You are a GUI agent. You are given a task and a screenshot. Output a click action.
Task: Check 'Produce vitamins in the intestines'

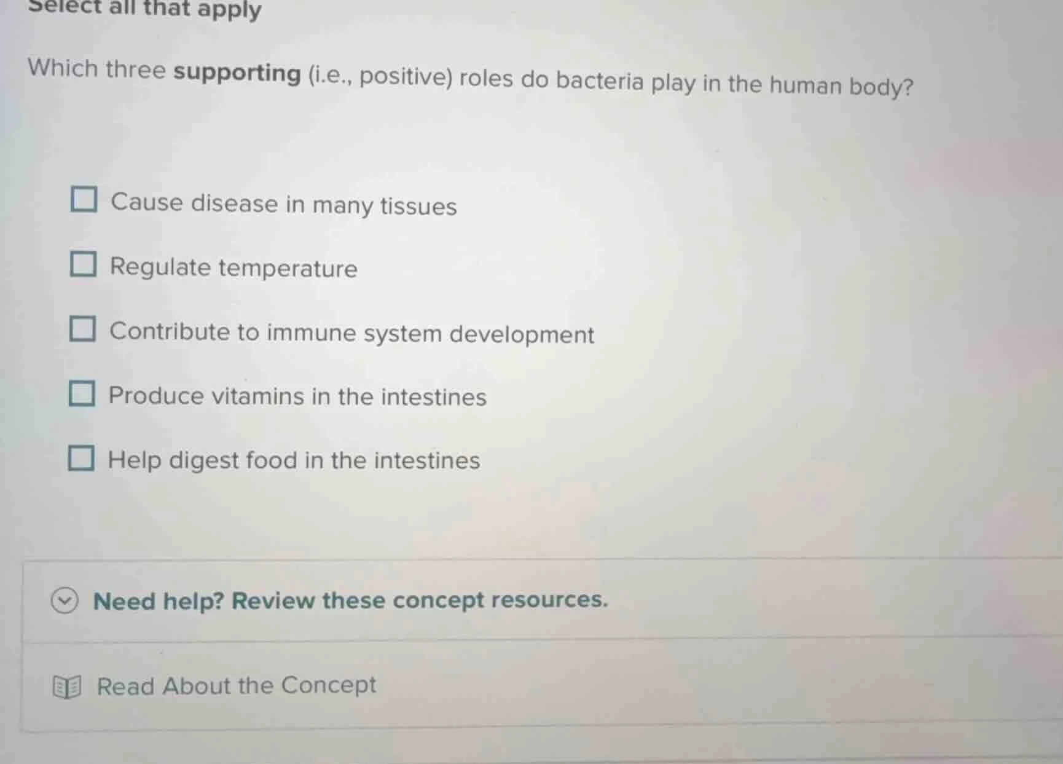82,392
